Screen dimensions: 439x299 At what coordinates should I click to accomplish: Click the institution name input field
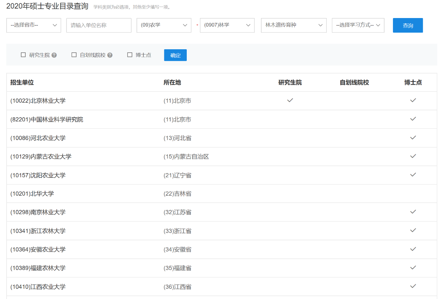click(x=99, y=25)
